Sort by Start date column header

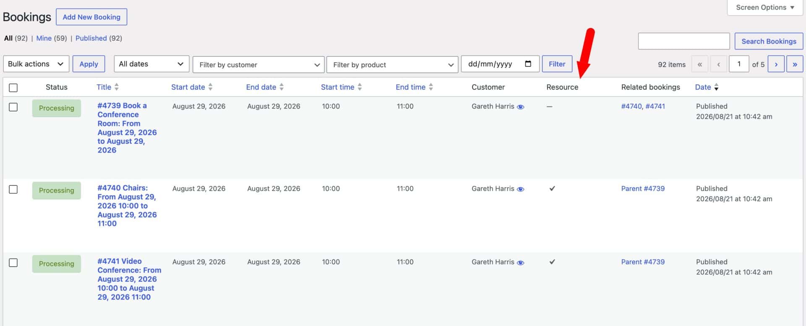pos(188,87)
